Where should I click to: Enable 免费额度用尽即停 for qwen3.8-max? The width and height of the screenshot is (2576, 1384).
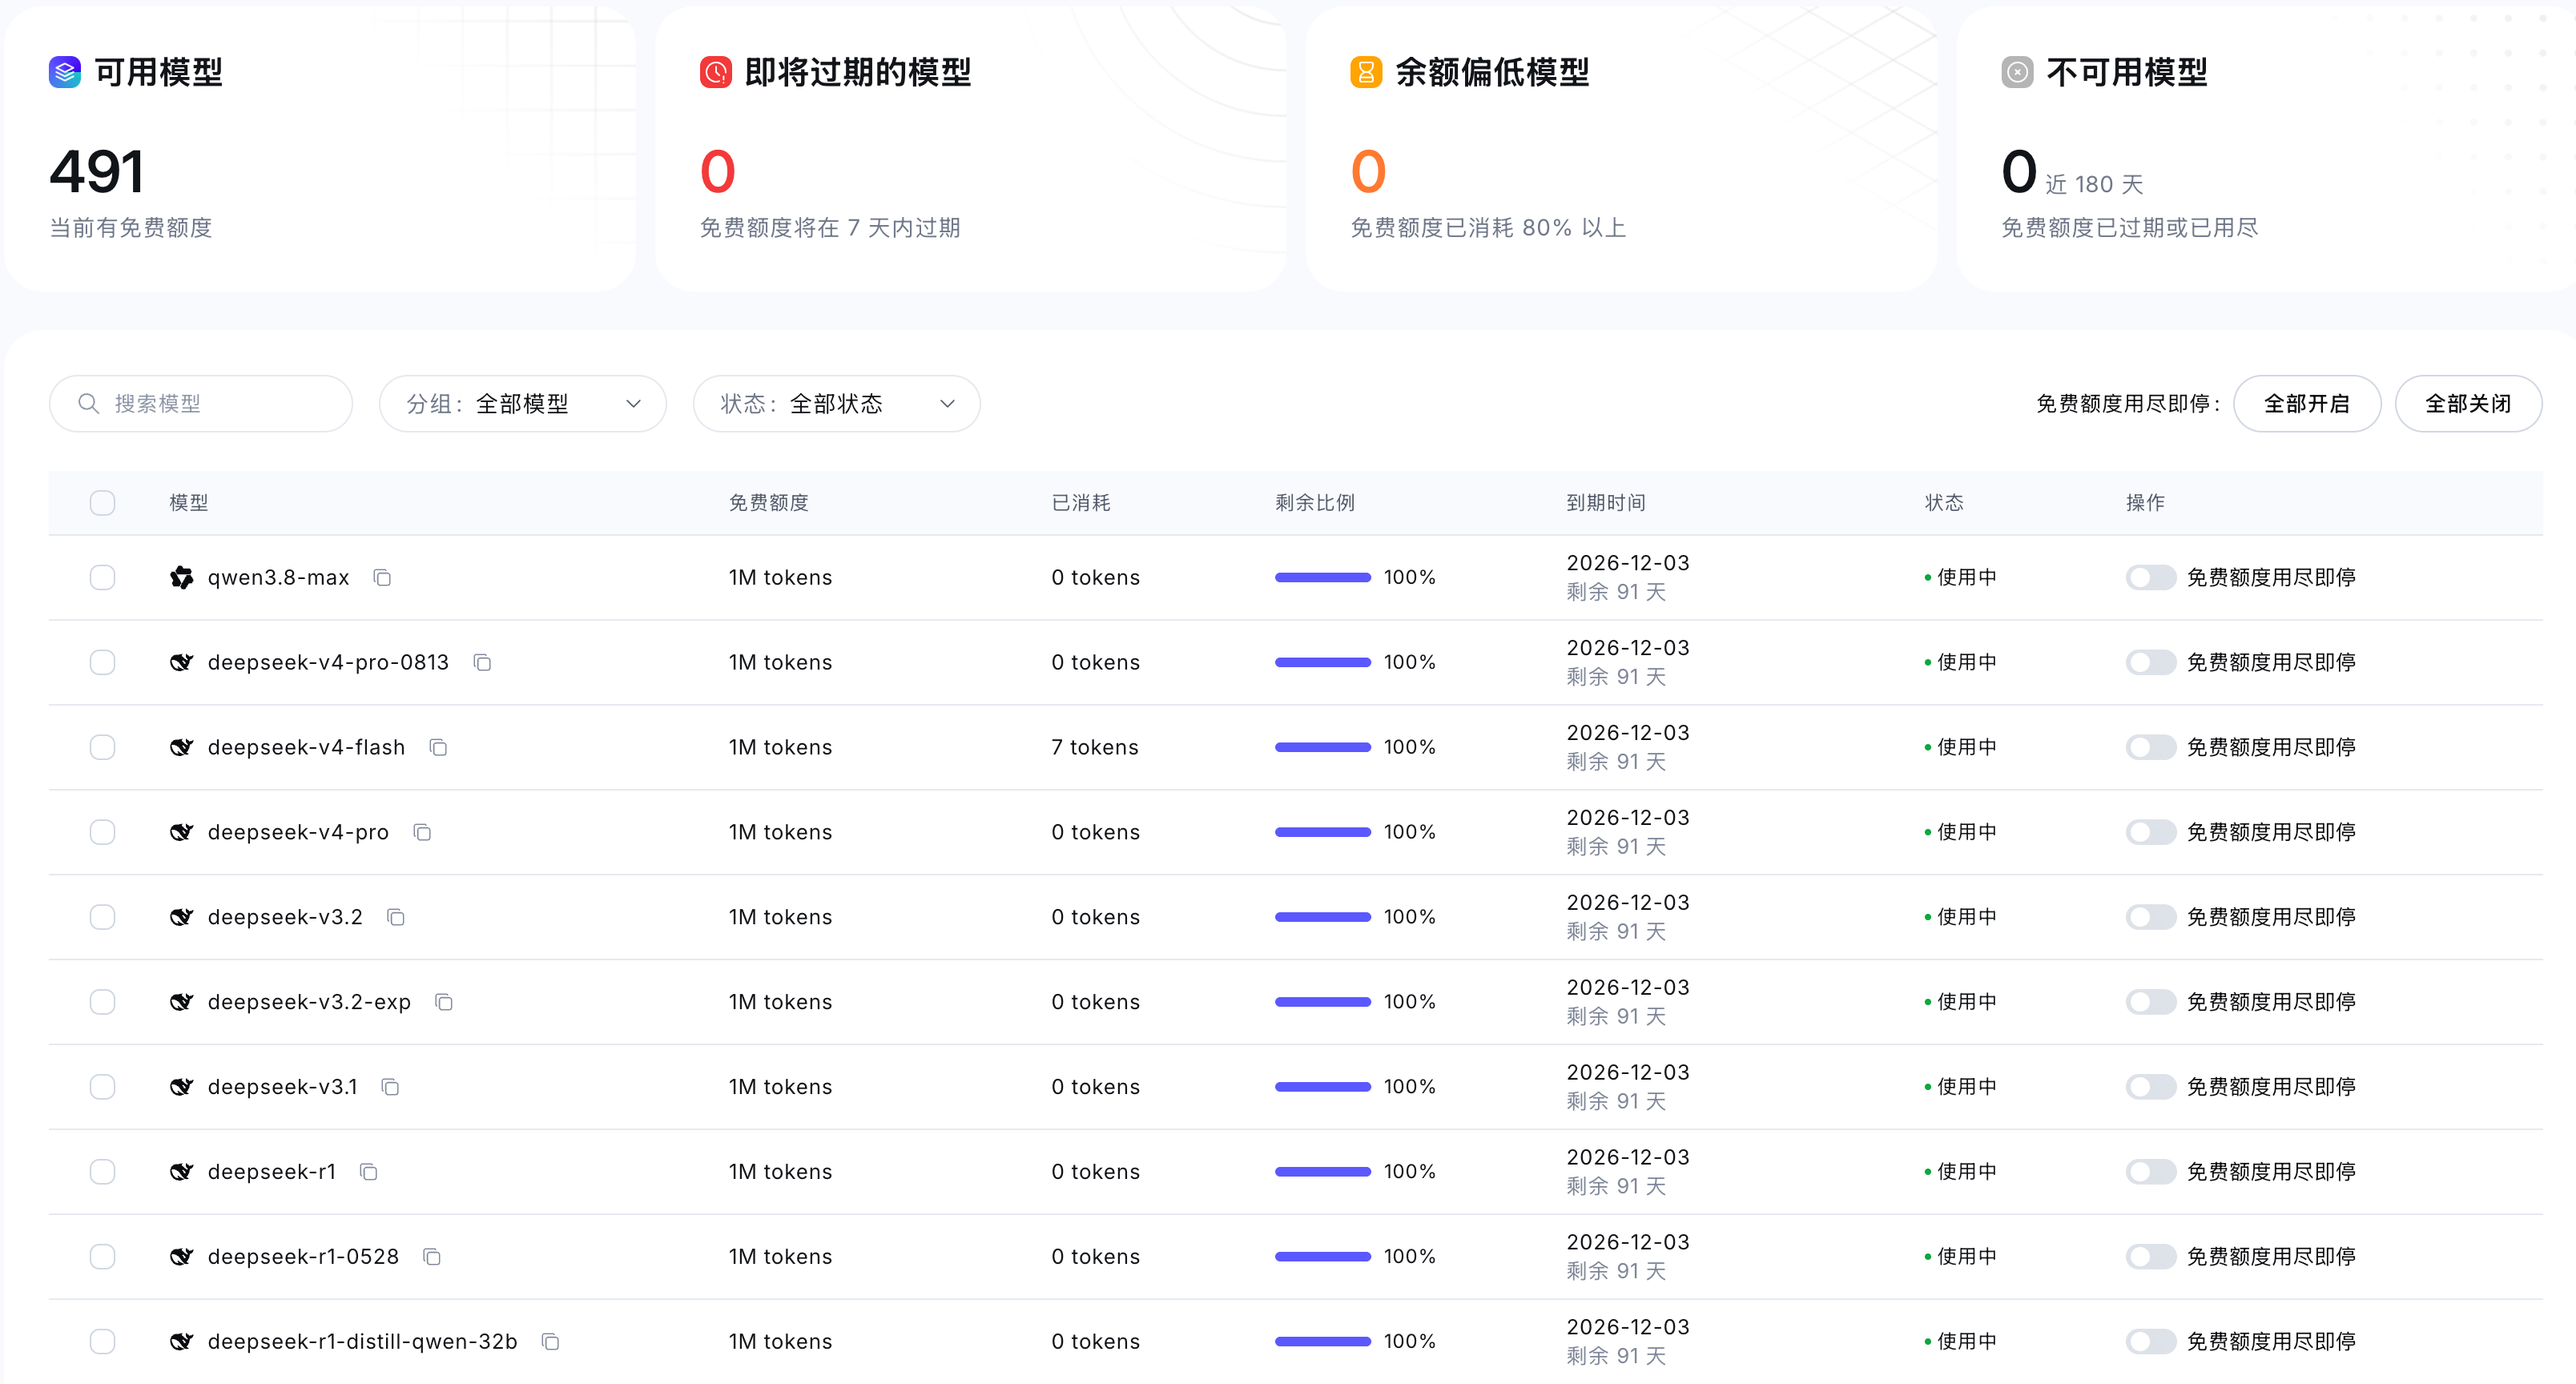tap(2151, 578)
